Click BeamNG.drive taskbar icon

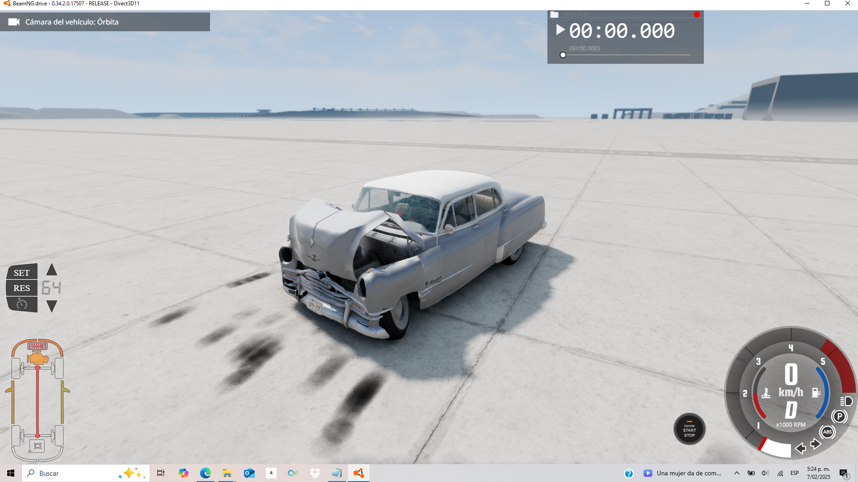click(358, 473)
